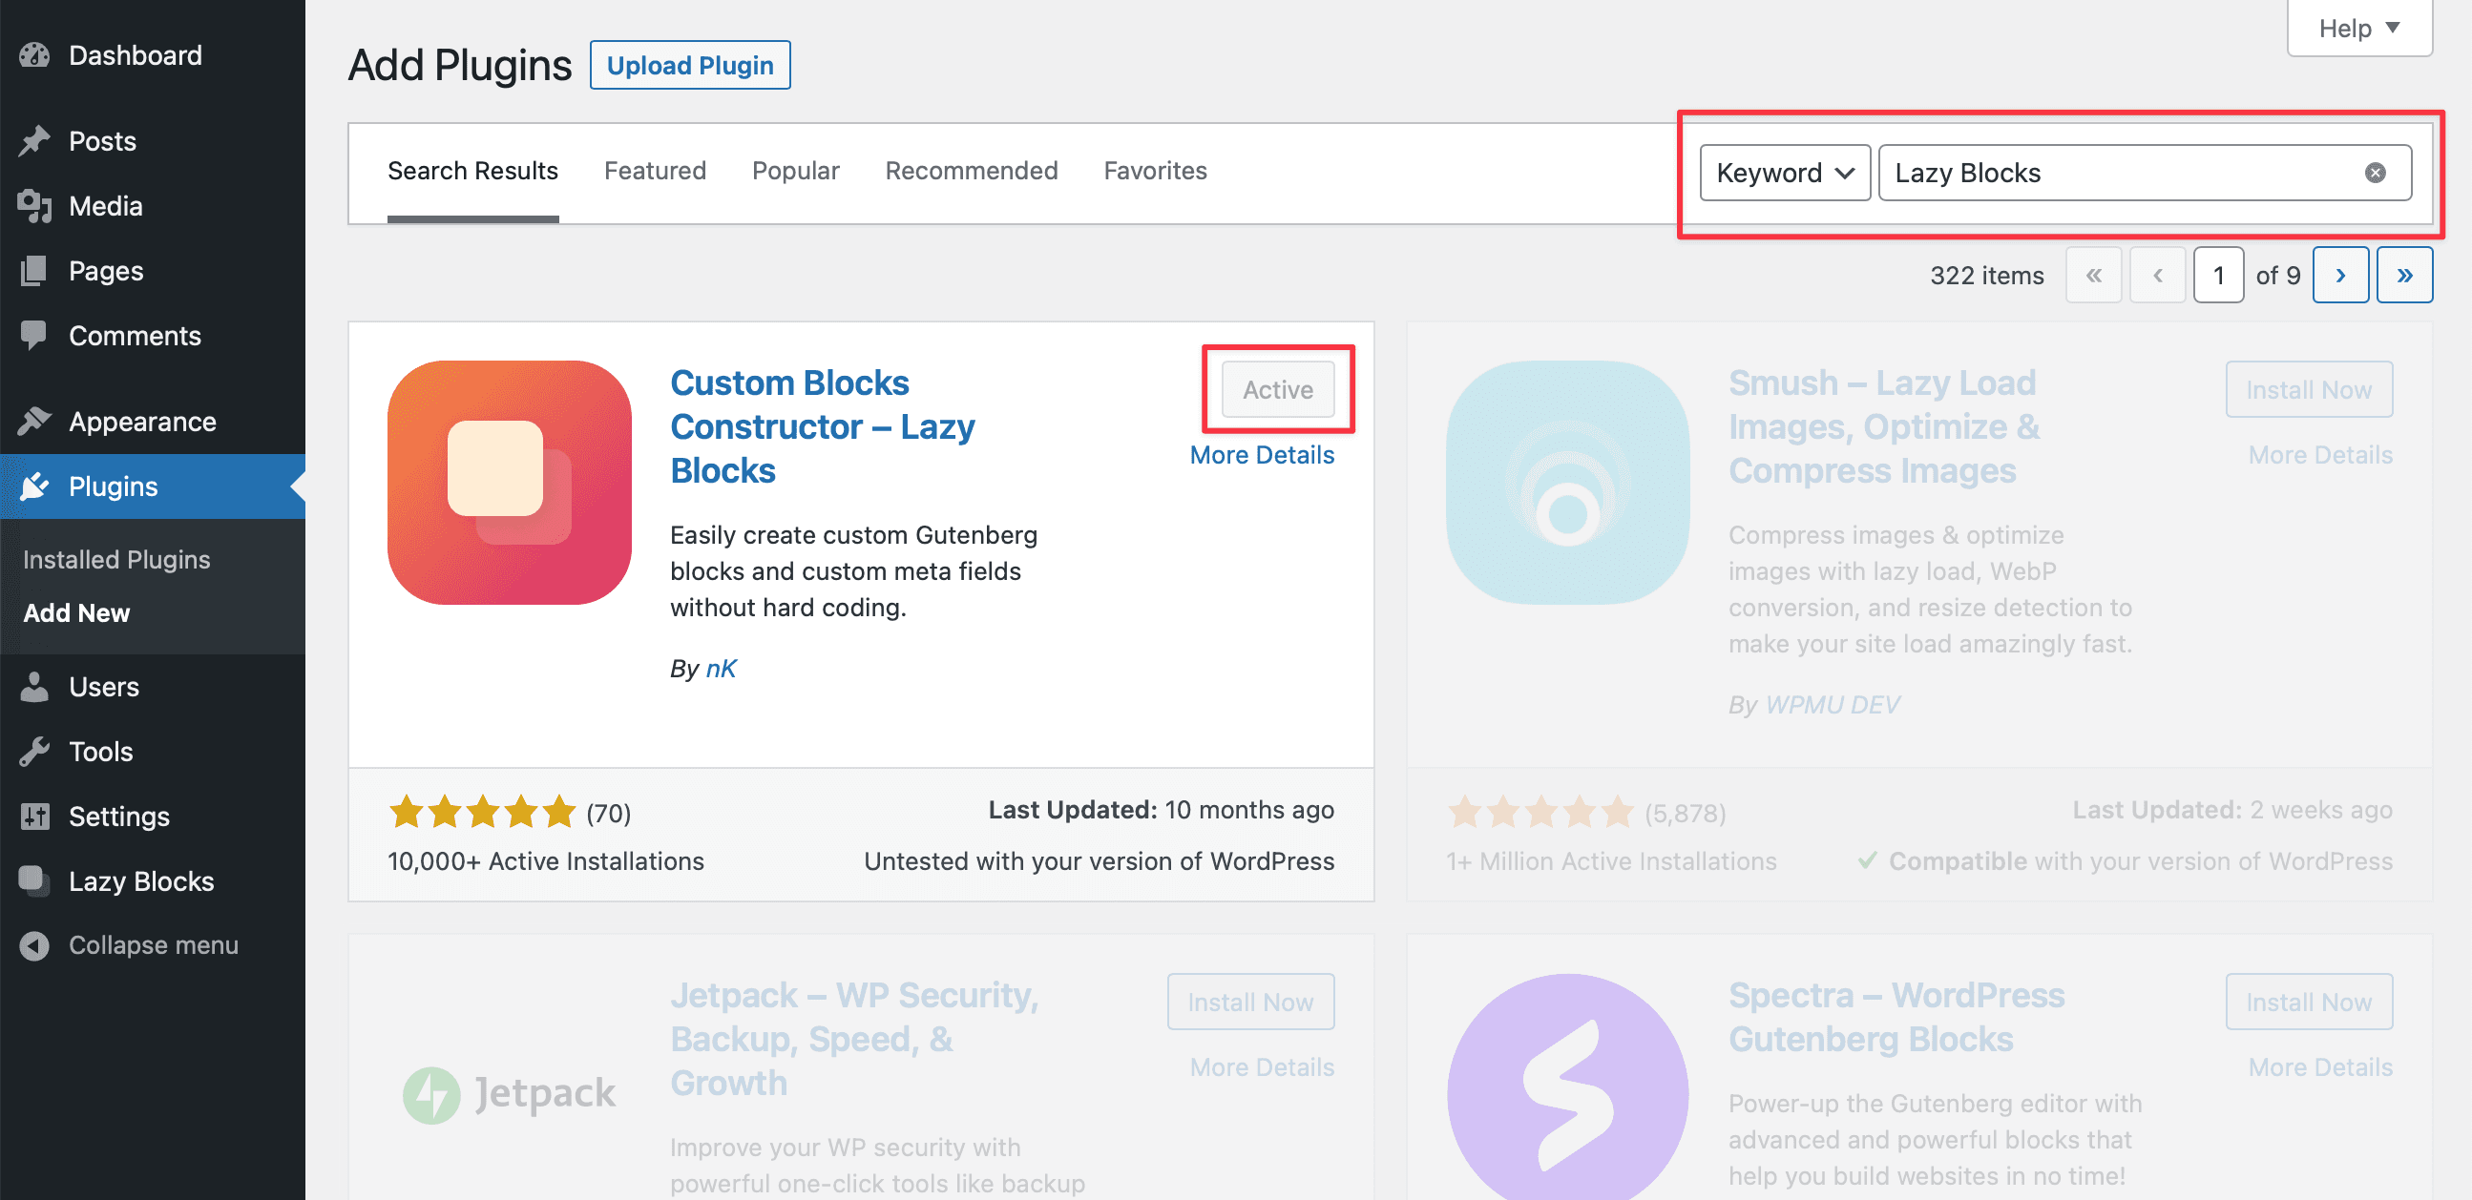
Task: Select the Tools wrench icon
Action: tap(34, 751)
